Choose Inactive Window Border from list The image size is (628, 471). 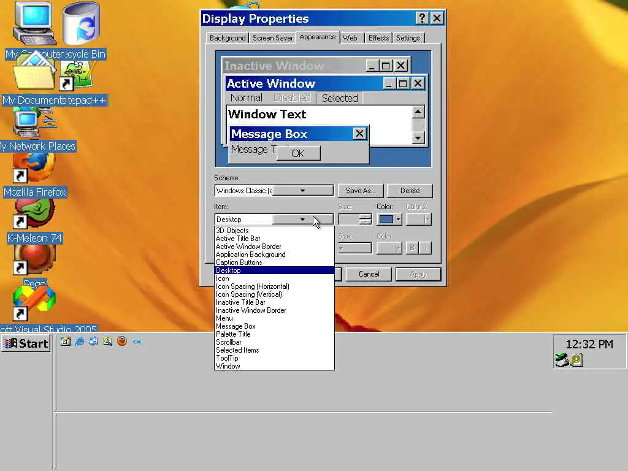(274, 310)
